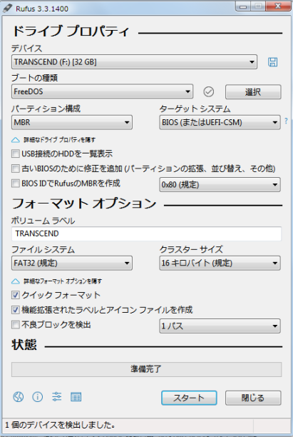Uncheck 機能拡張されたラベルとアイコン ファイルを作成 checkbox
The width and height of the screenshot is (293, 437).
[15, 310]
